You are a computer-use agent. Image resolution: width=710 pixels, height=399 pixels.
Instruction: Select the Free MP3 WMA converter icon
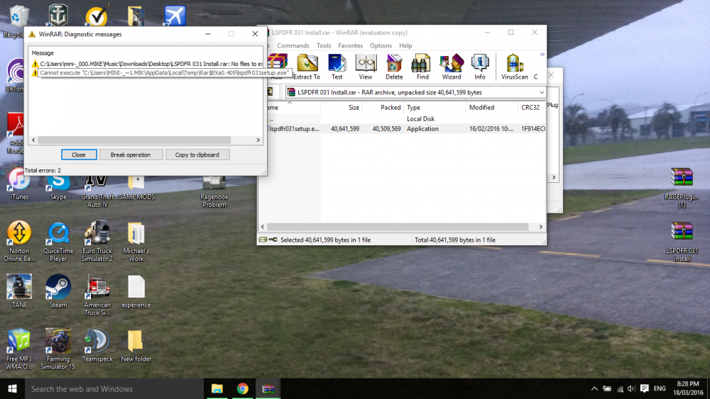(x=19, y=349)
